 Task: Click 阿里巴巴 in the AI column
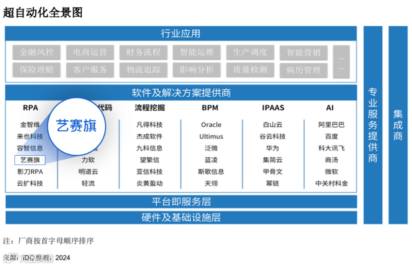pyautogui.click(x=332, y=125)
